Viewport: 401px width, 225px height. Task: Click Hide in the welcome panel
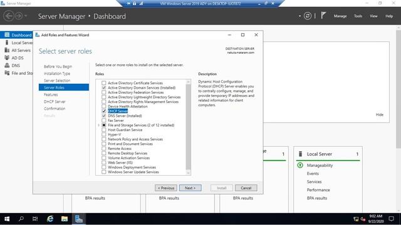point(380,114)
